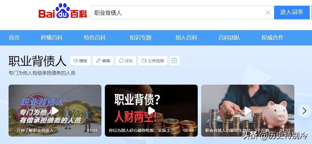
Task: Click the 权威合作 menu item
Action: [272, 38]
